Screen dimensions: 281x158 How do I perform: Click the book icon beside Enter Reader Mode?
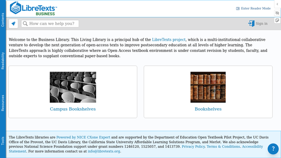point(238,8)
